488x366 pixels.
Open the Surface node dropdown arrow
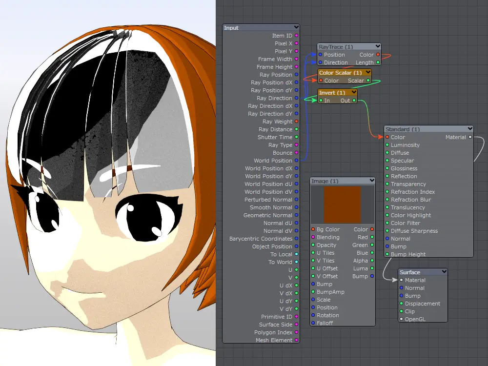pyautogui.click(x=444, y=272)
